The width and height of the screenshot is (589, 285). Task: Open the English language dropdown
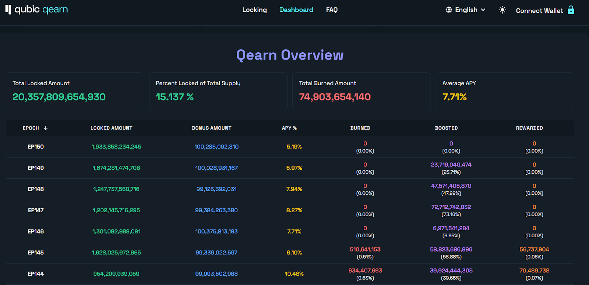466,10
